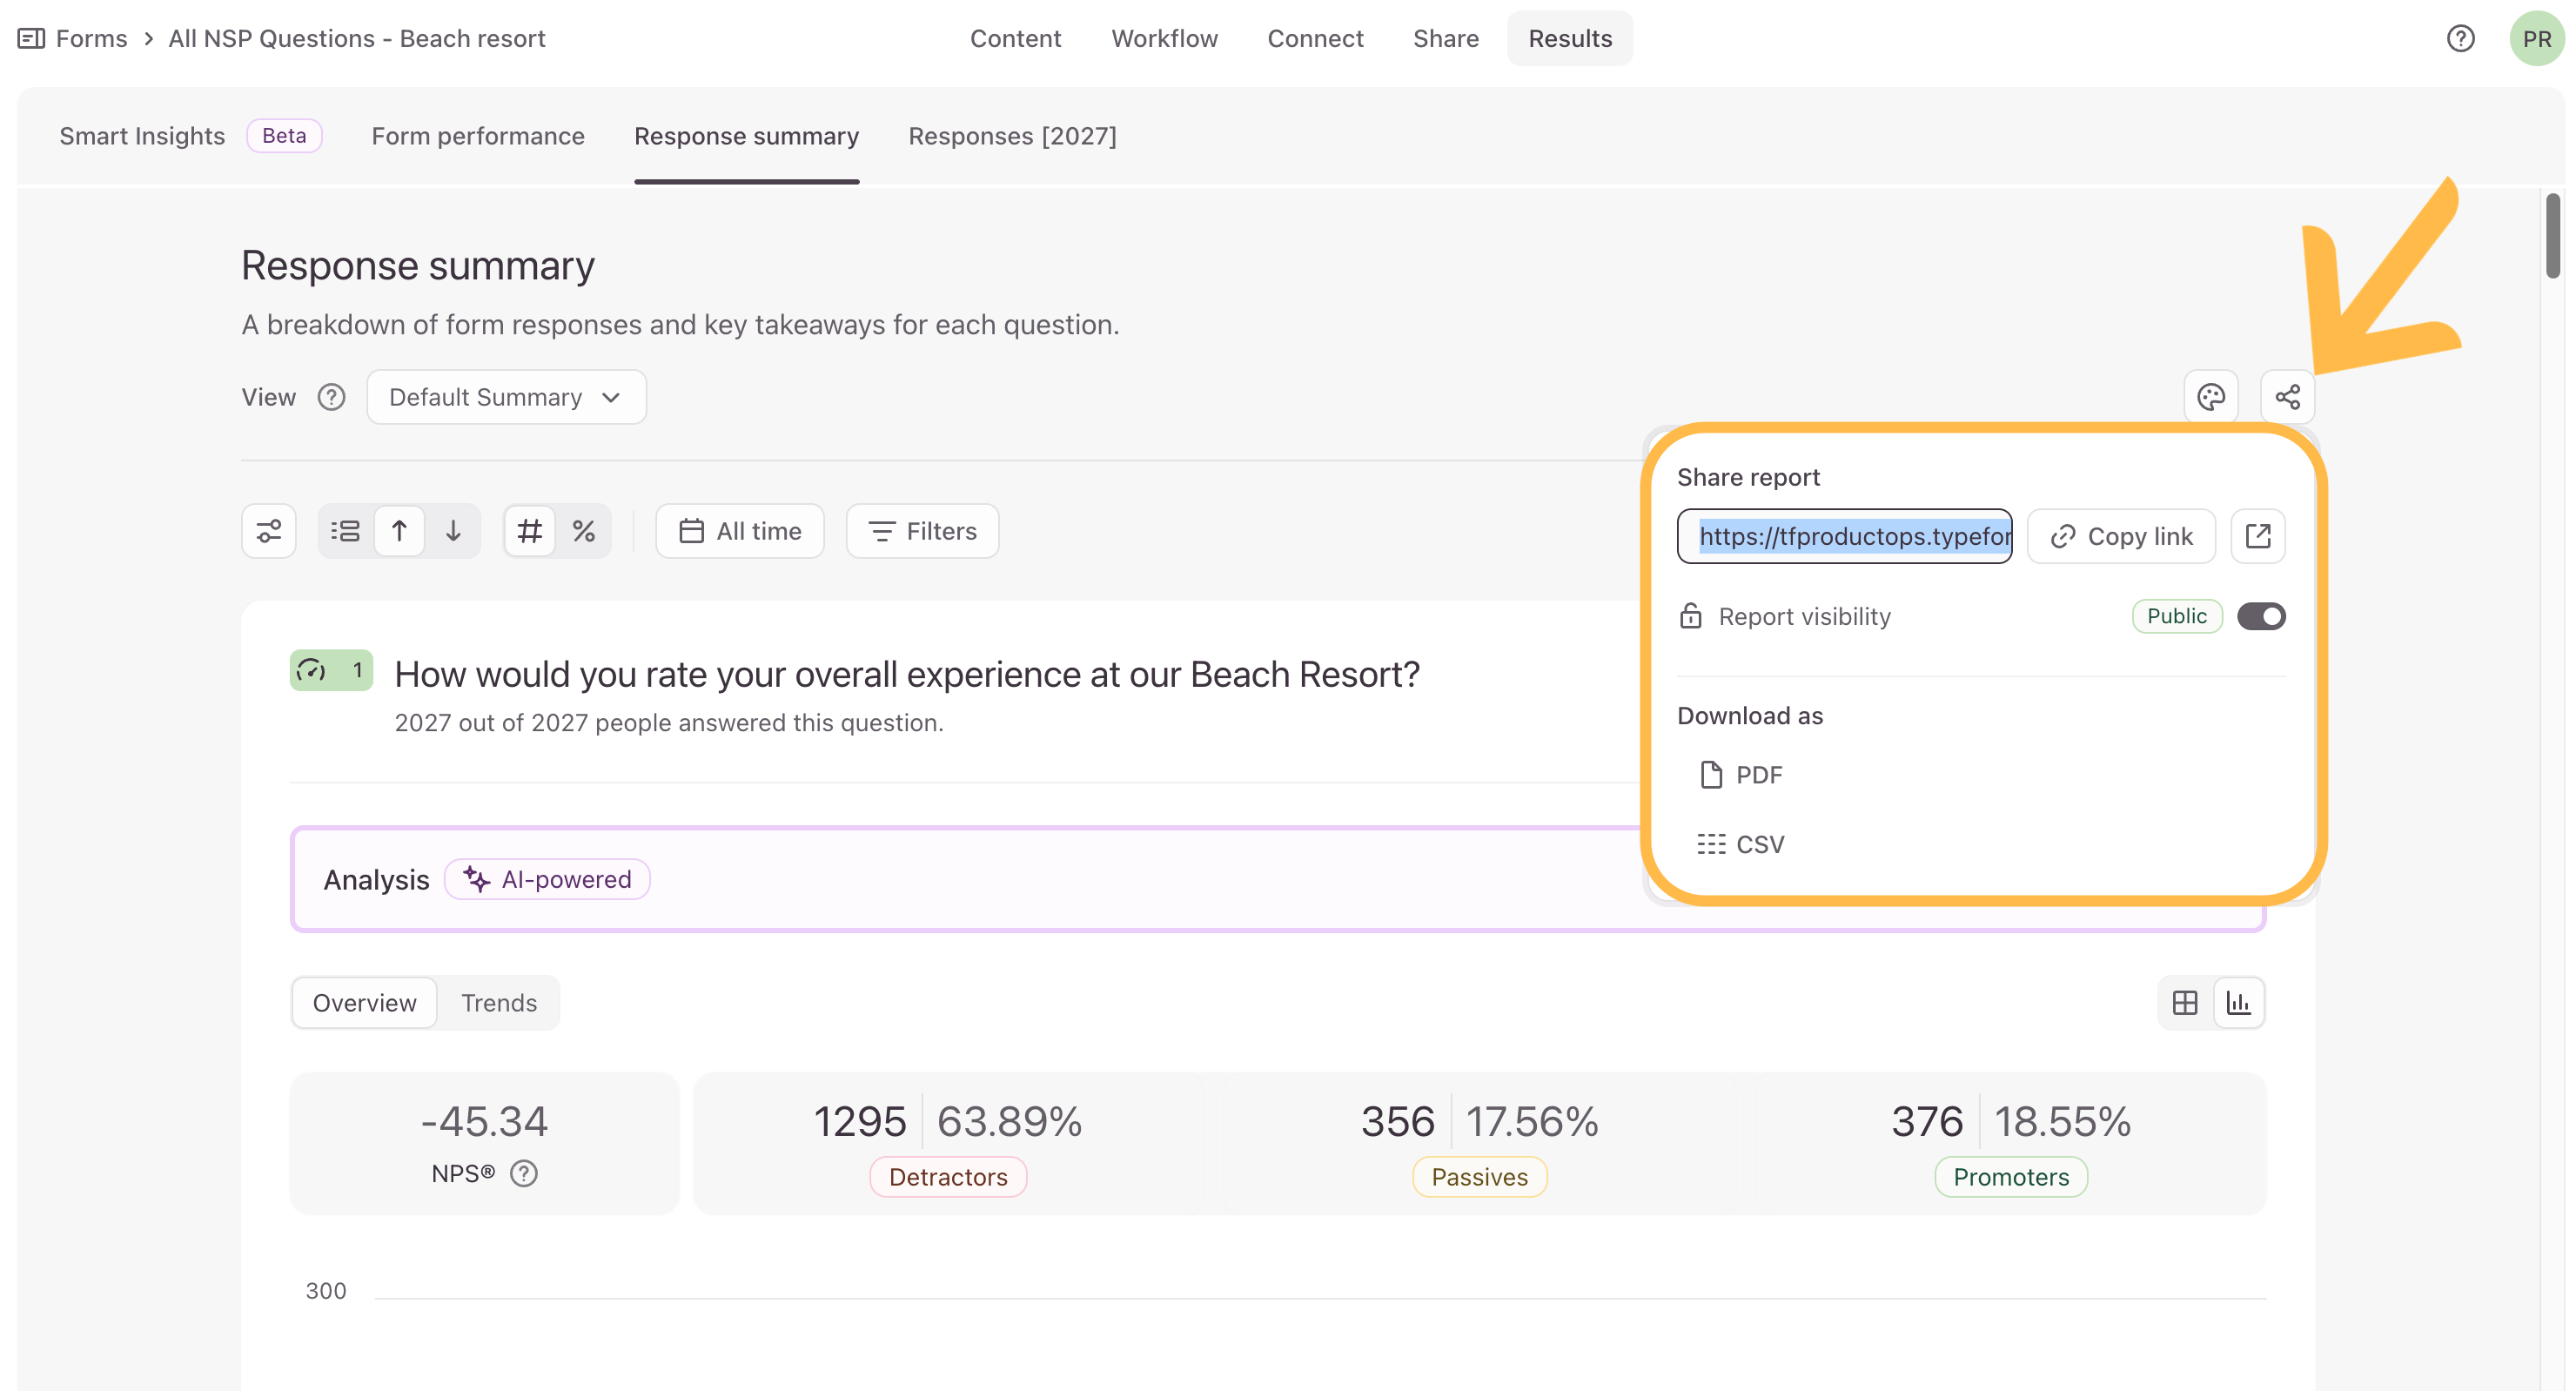This screenshot has width=2576, height=1391.
Task: Open report in new tab icon
Action: [x=2258, y=536]
